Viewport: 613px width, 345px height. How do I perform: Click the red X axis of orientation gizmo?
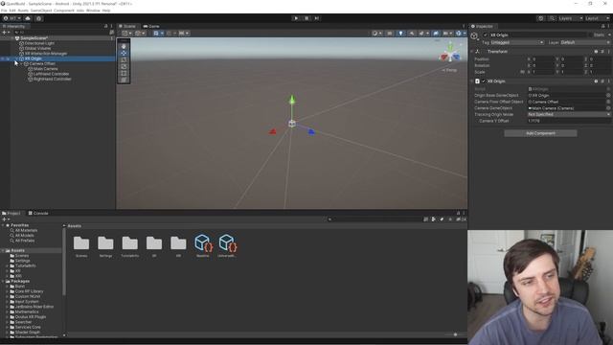[x=444, y=57]
